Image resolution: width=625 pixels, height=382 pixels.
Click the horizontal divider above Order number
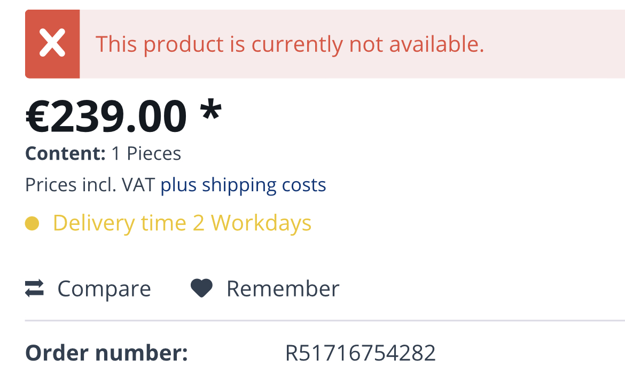click(x=321, y=321)
